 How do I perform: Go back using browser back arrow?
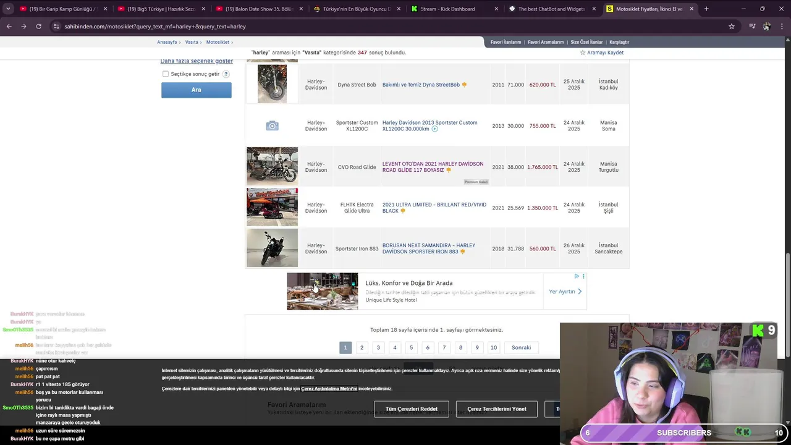pos(9,27)
